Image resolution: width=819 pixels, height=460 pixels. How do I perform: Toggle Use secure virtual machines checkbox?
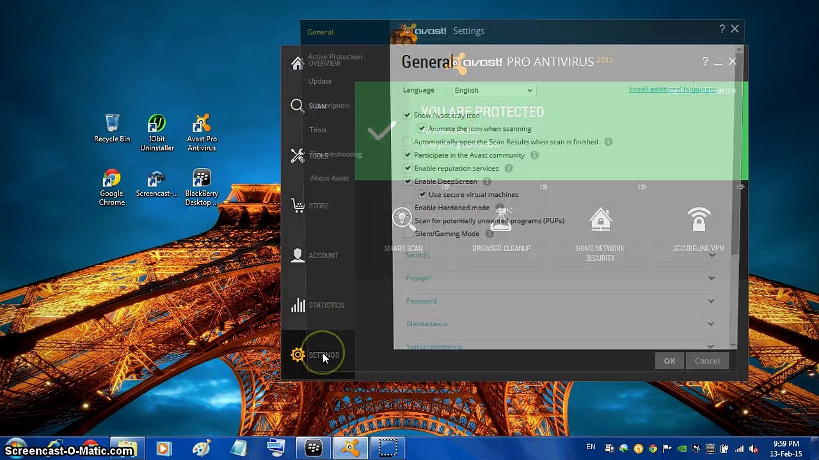422,195
